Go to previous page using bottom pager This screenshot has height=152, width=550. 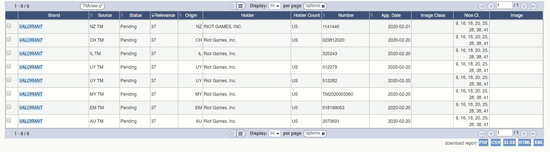(x=491, y=133)
